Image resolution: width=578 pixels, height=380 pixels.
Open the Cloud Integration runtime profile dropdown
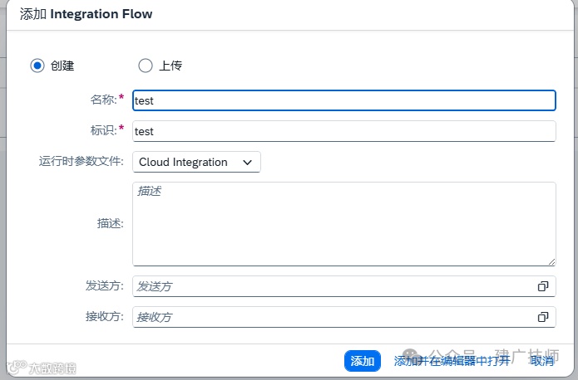click(x=196, y=162)
